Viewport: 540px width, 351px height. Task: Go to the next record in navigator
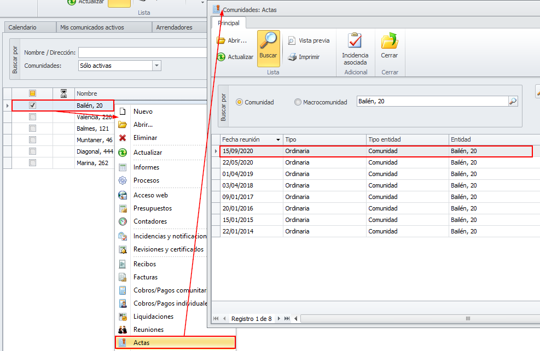278,319
